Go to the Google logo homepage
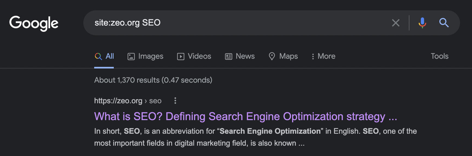The image size is (472, 156). click(34, 23)
